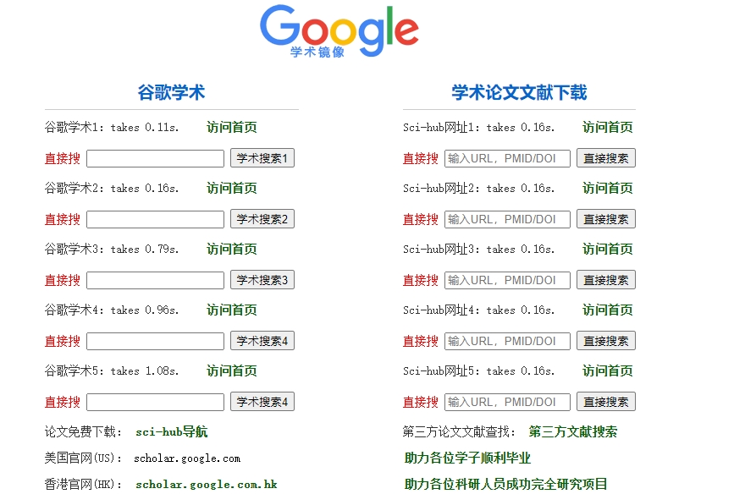Open the 第三方文献搜索 link
This screenshot has width=734, height=494.
pos(572,432)
